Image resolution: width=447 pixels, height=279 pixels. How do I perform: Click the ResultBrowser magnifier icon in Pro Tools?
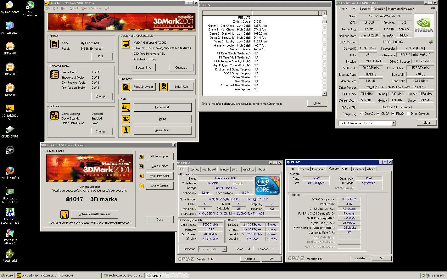pos(126,87)
